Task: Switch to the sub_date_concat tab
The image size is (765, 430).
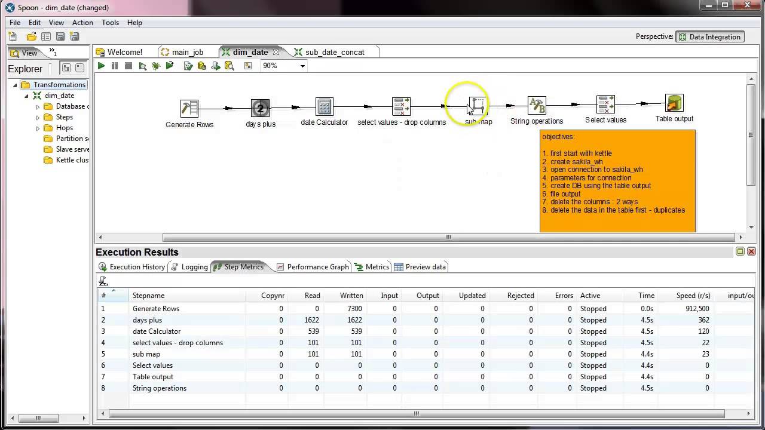Action: (x=335, y=52)
